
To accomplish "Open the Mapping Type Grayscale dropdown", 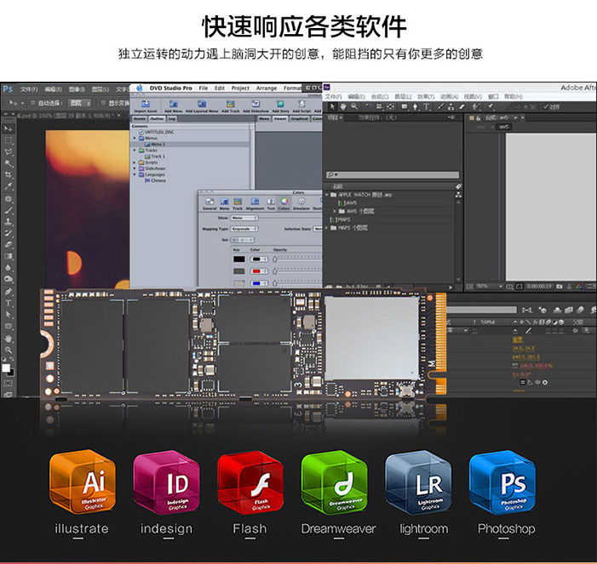I will coord(244,229).
